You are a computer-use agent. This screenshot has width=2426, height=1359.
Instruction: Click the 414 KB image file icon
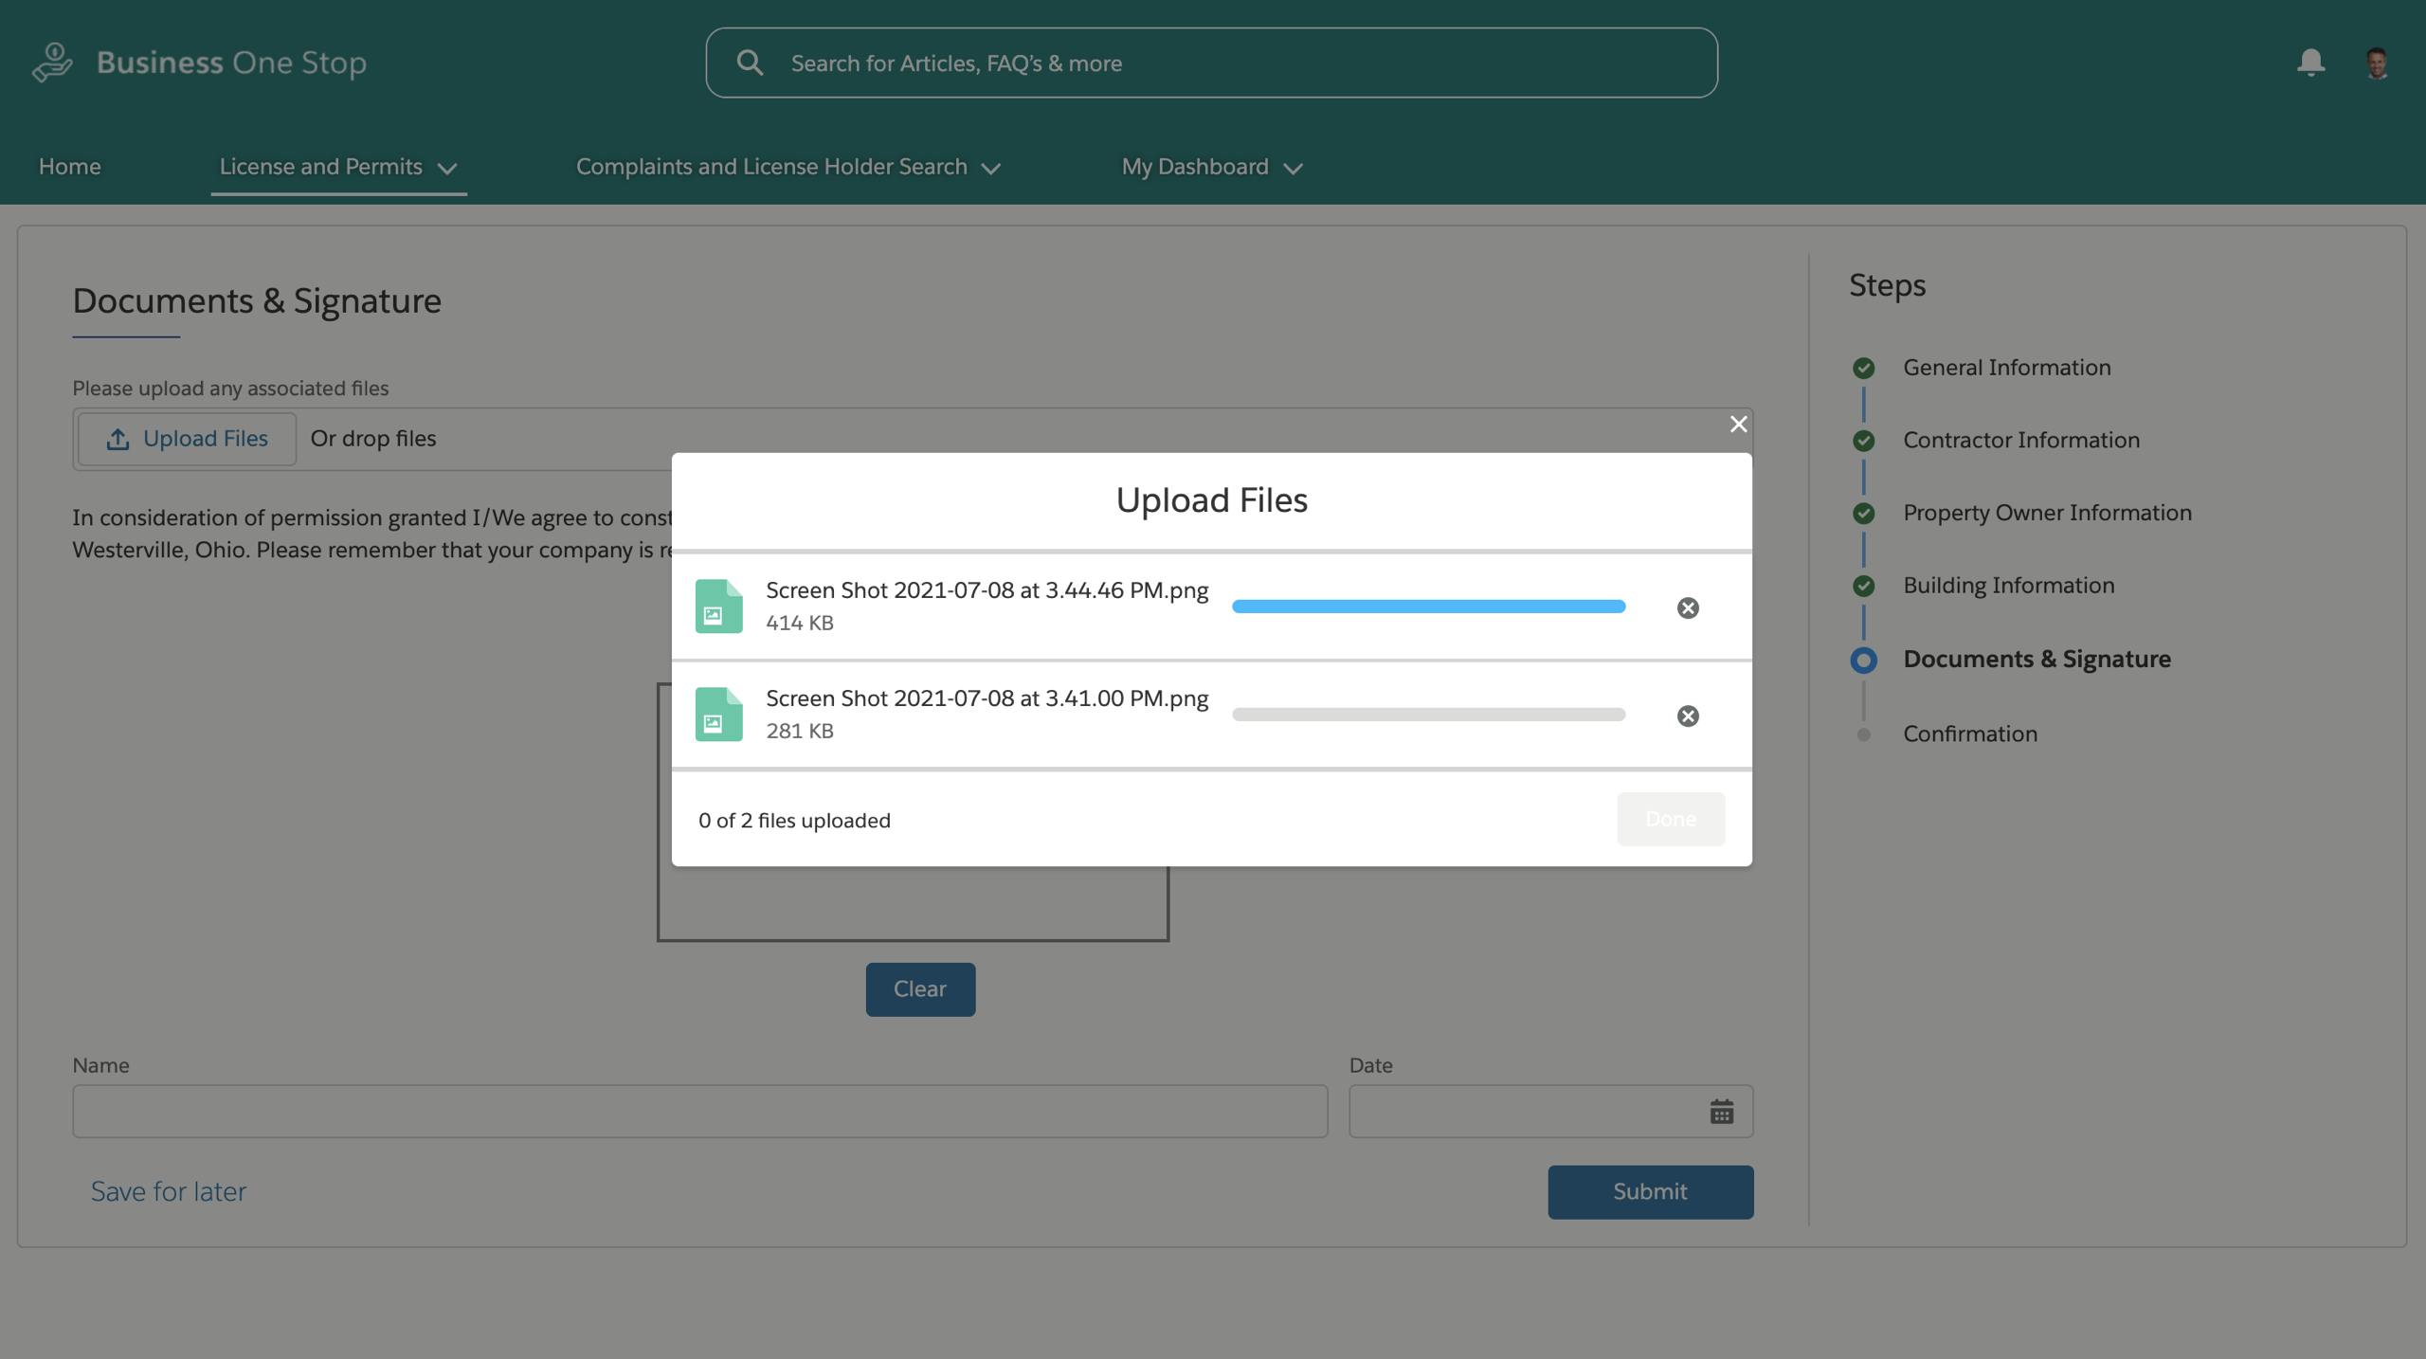point(718,607)
